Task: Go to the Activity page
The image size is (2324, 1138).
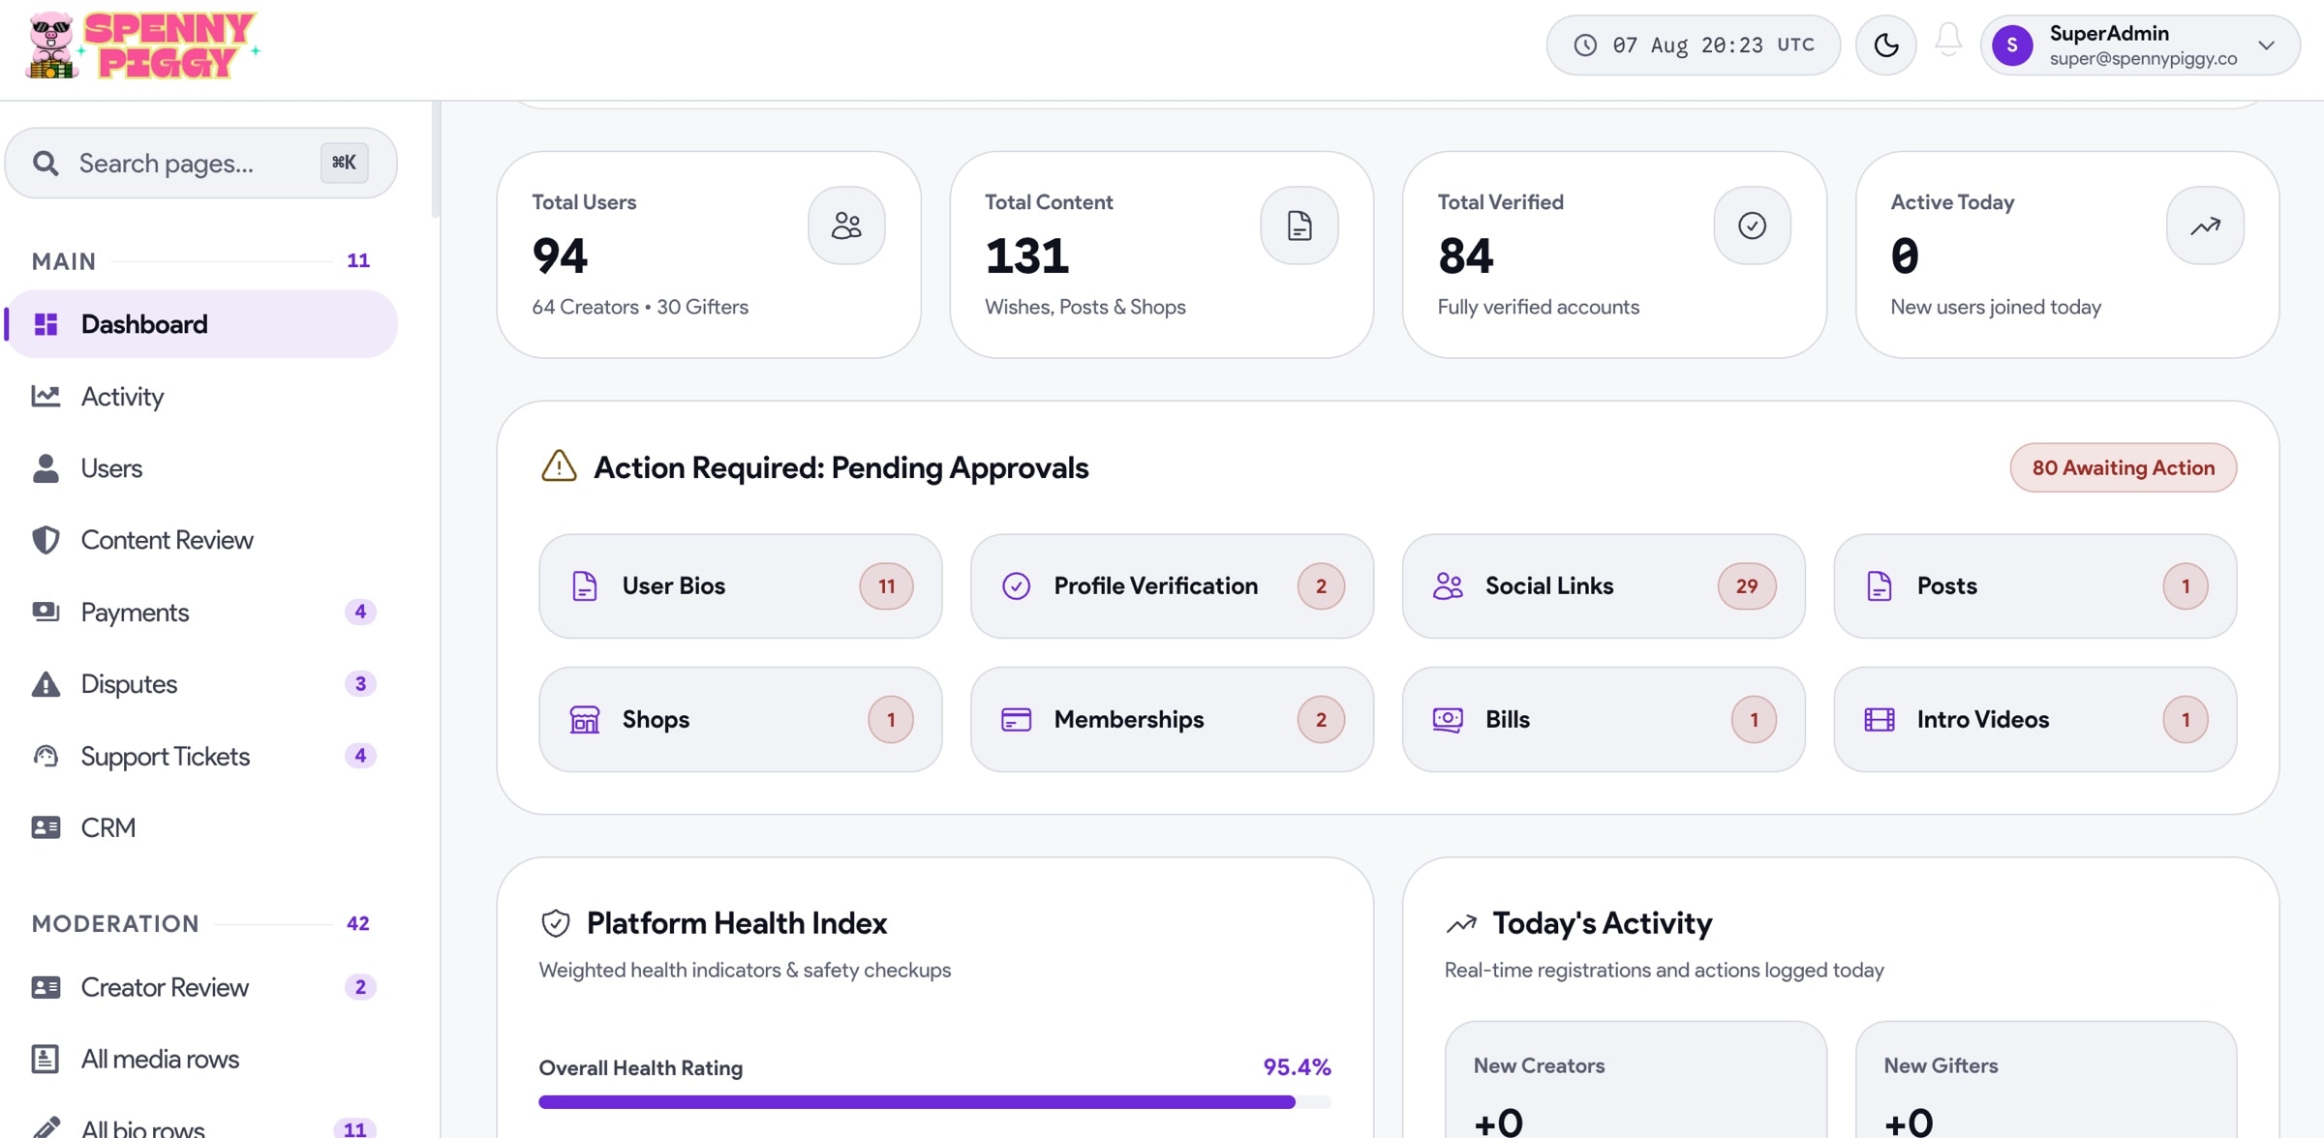Action: point(200,396)
